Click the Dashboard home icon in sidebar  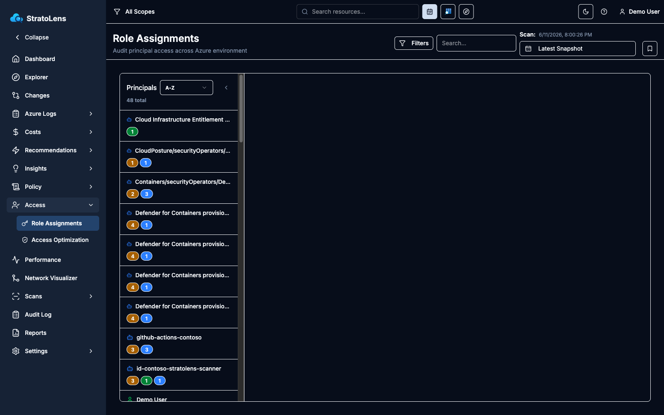click(16, 59)
